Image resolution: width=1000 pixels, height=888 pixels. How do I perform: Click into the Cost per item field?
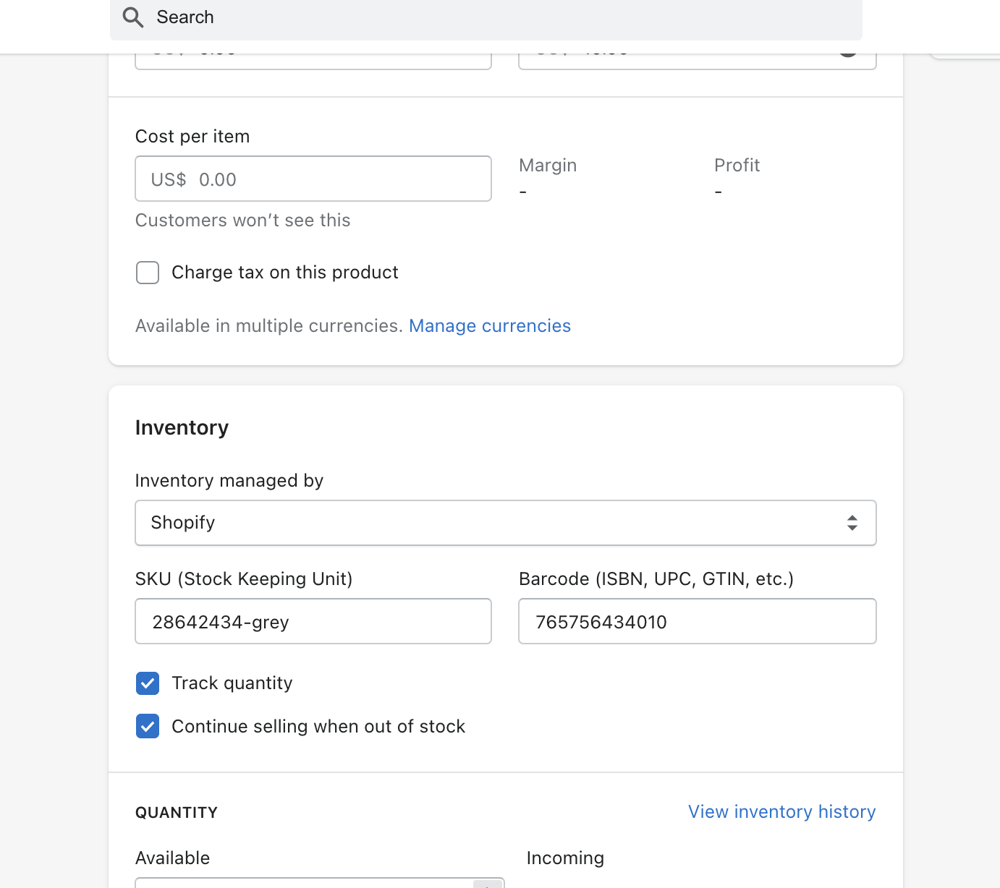point(313,179)
